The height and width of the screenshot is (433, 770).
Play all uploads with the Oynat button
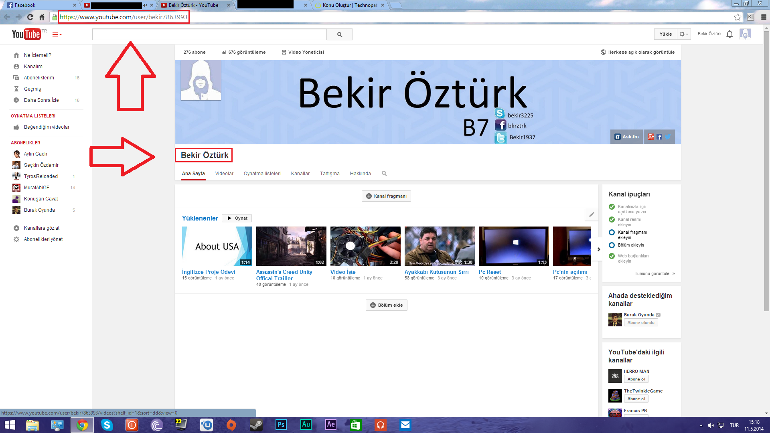237,218
